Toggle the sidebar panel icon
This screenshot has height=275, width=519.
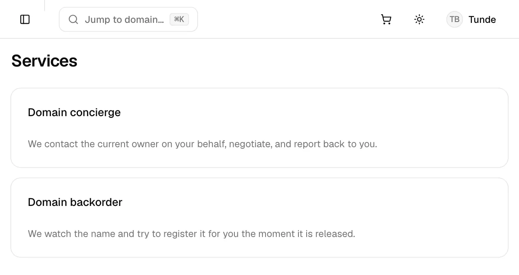[25, 19]
